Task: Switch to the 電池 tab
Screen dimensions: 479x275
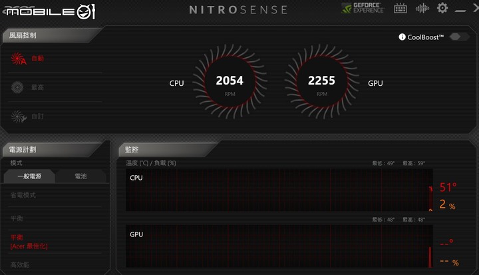Action: pyautogui.click(x=80, y=176)
